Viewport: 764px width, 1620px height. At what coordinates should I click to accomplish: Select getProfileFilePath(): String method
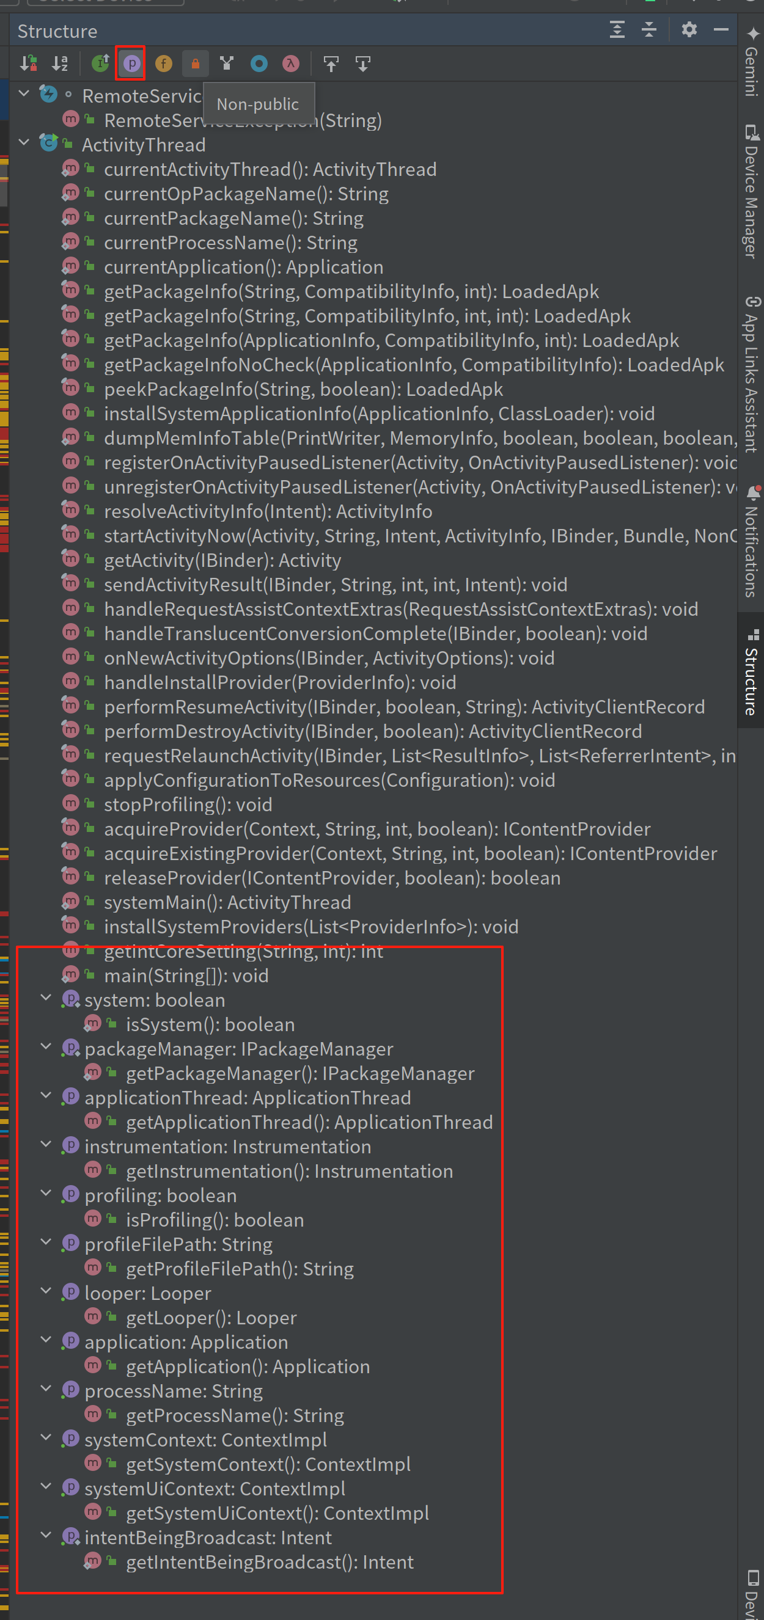240,1269
